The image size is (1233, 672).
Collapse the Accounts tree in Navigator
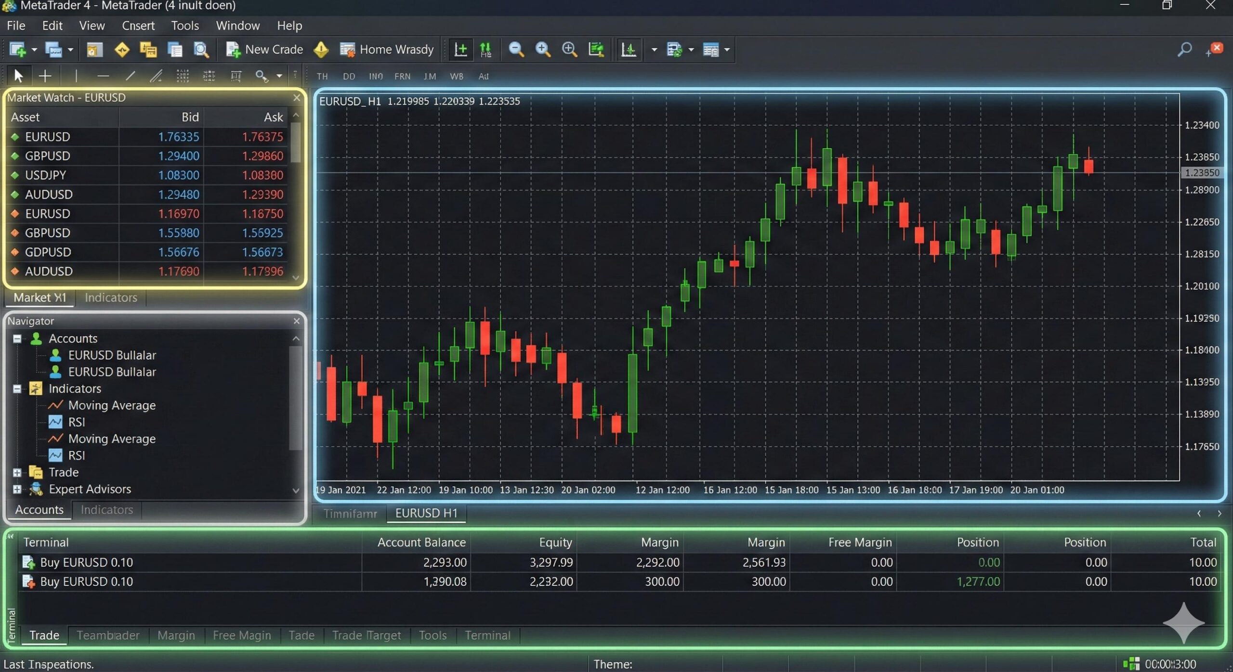coord(16,338)
